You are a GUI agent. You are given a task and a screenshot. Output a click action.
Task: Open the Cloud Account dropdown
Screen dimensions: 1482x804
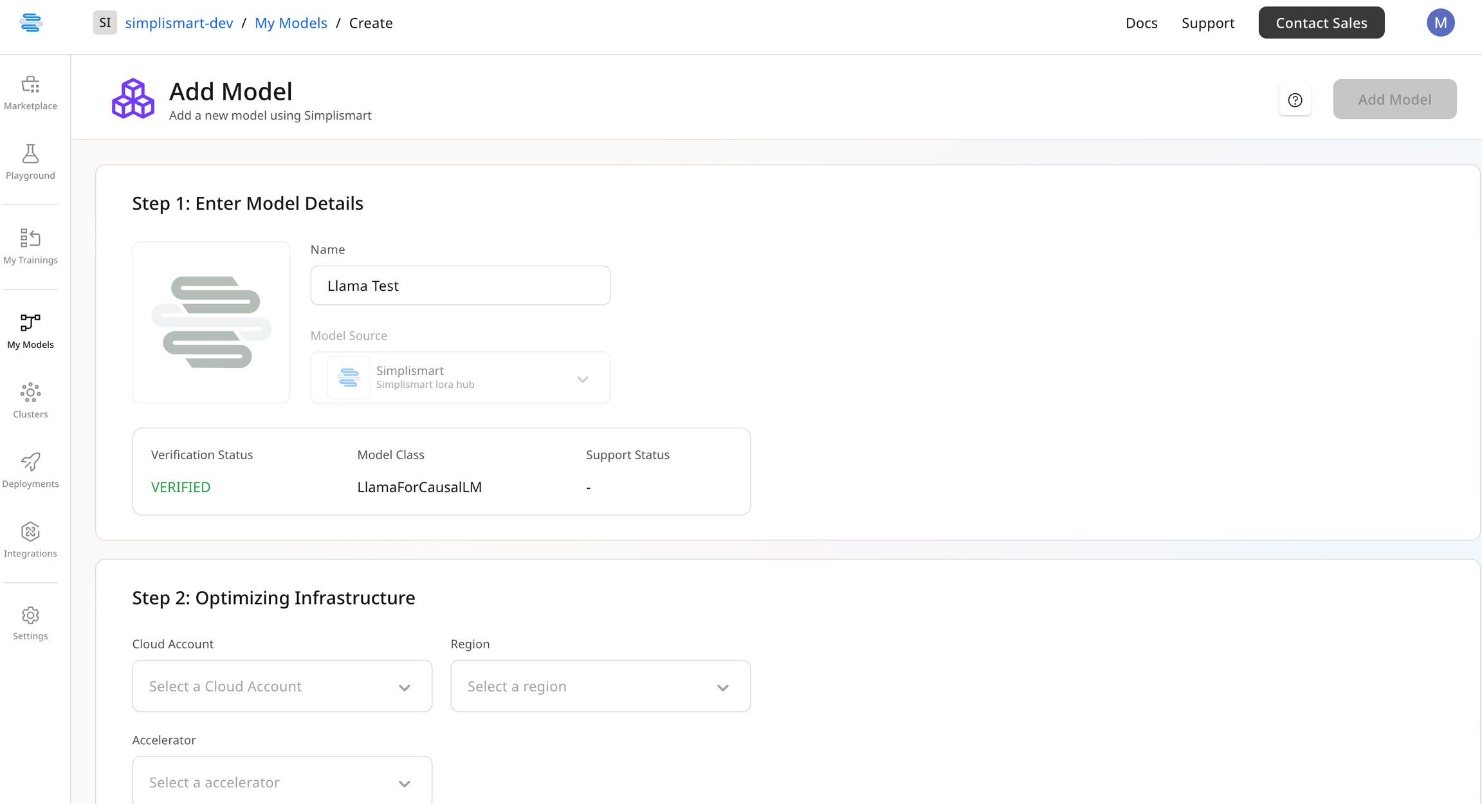(x=282, y=686)
